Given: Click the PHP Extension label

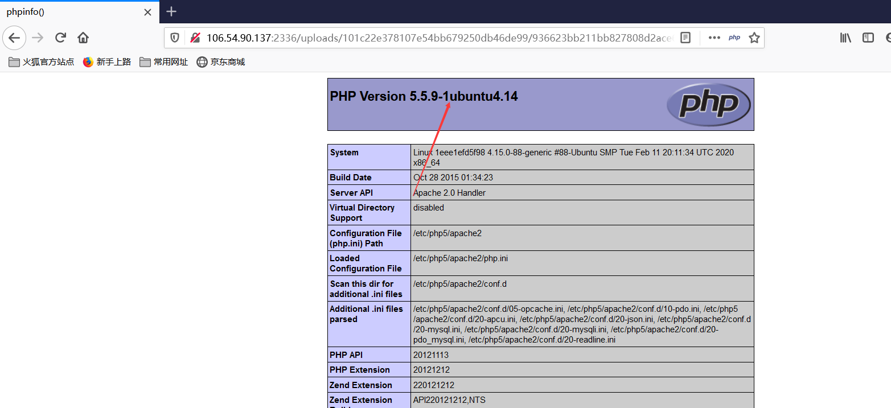Looking at the screenshot, I should (x=360, y=370).
